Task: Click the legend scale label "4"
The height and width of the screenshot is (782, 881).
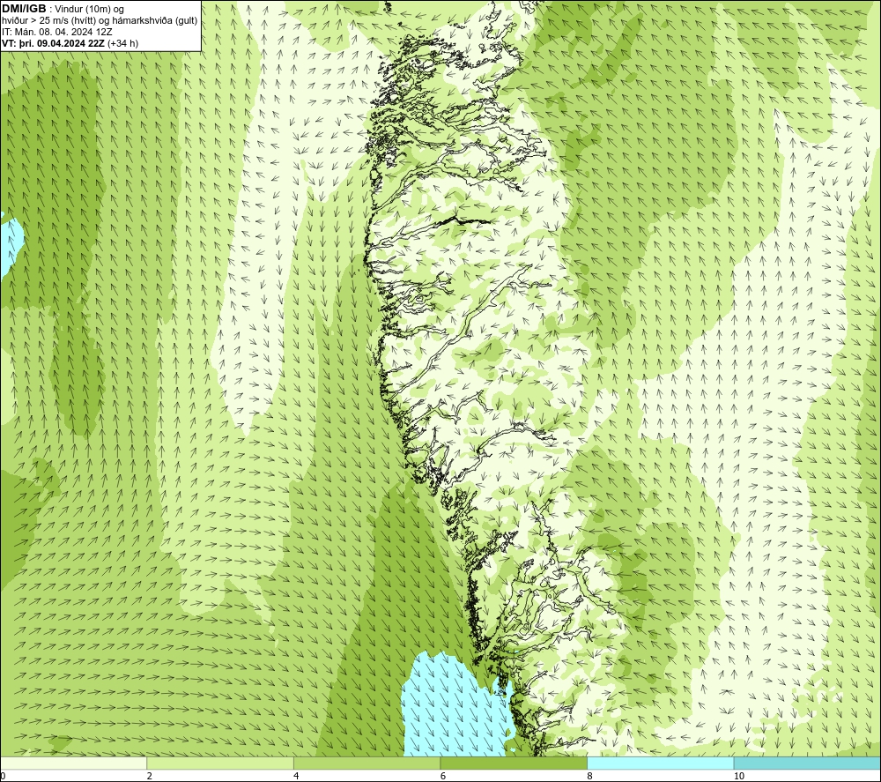Action: (296, 776)
